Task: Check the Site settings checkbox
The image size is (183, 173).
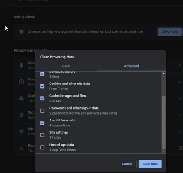Action: [43, 135]
